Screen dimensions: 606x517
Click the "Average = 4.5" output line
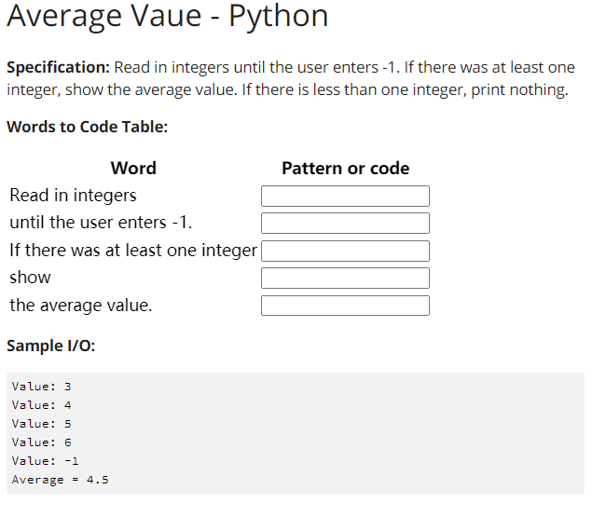pyautogui.click(x=60, y=480)
